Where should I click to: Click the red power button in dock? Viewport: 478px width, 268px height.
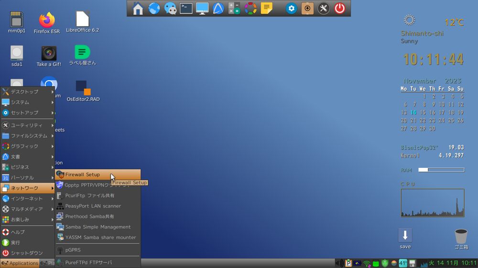(x=339, y=8)
